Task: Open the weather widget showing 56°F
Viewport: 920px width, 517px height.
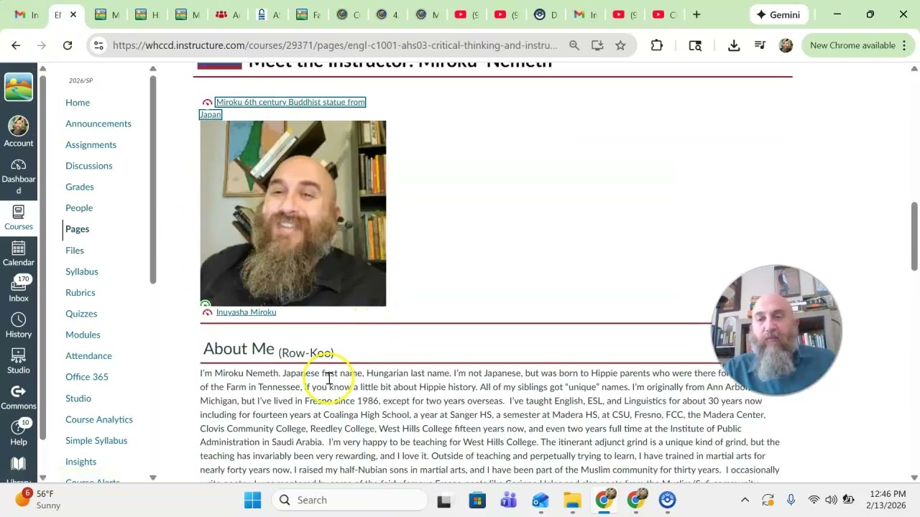Action: coord(39,500)
